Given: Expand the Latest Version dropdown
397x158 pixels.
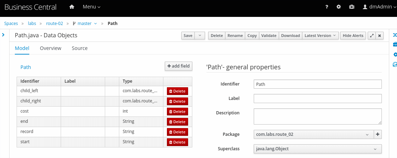Looking at the screenshot, I should click(x=321, y=36).
